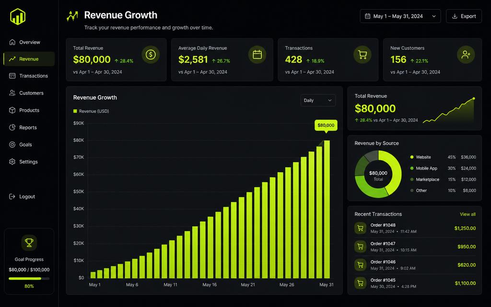Click the cart icon for Order #1047
491x307 pixels.
361,247
